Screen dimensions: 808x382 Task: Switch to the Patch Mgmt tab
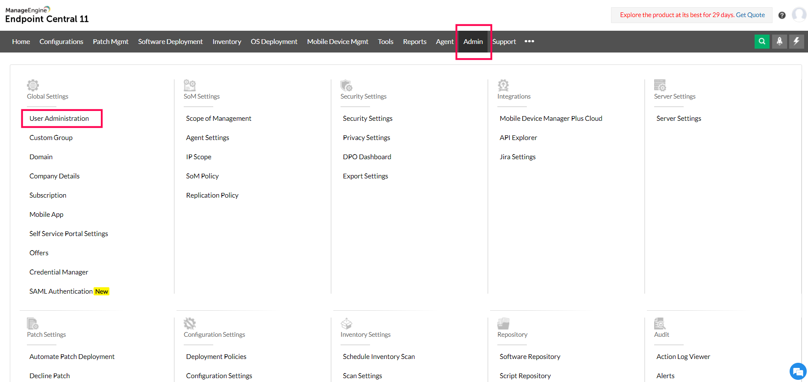111,41
